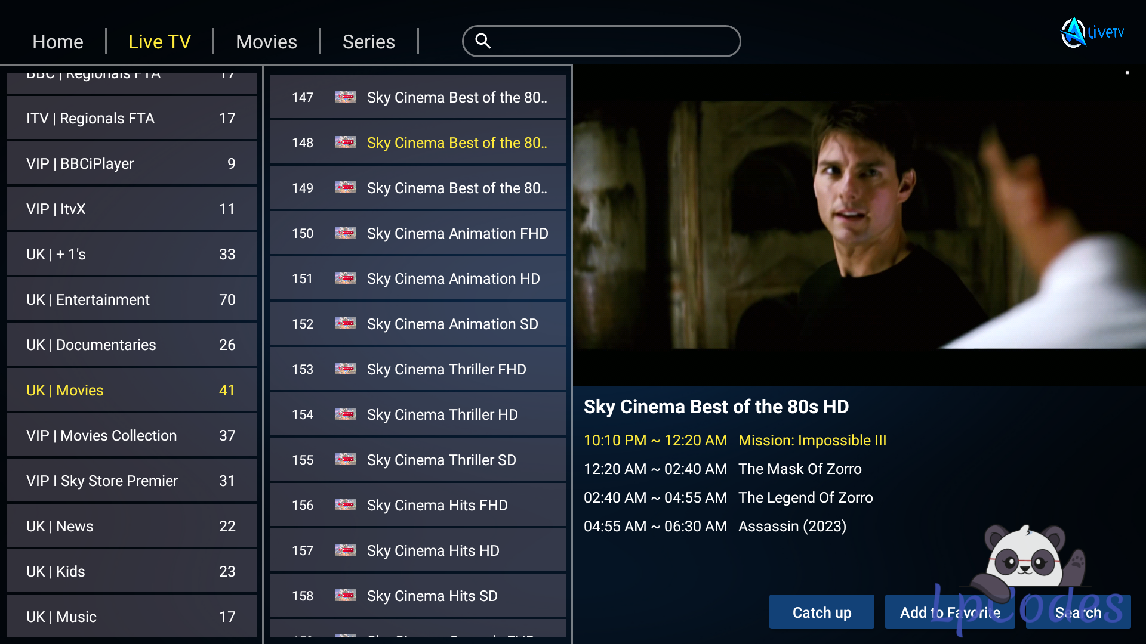Open the Home tab

tap(58, 42)
